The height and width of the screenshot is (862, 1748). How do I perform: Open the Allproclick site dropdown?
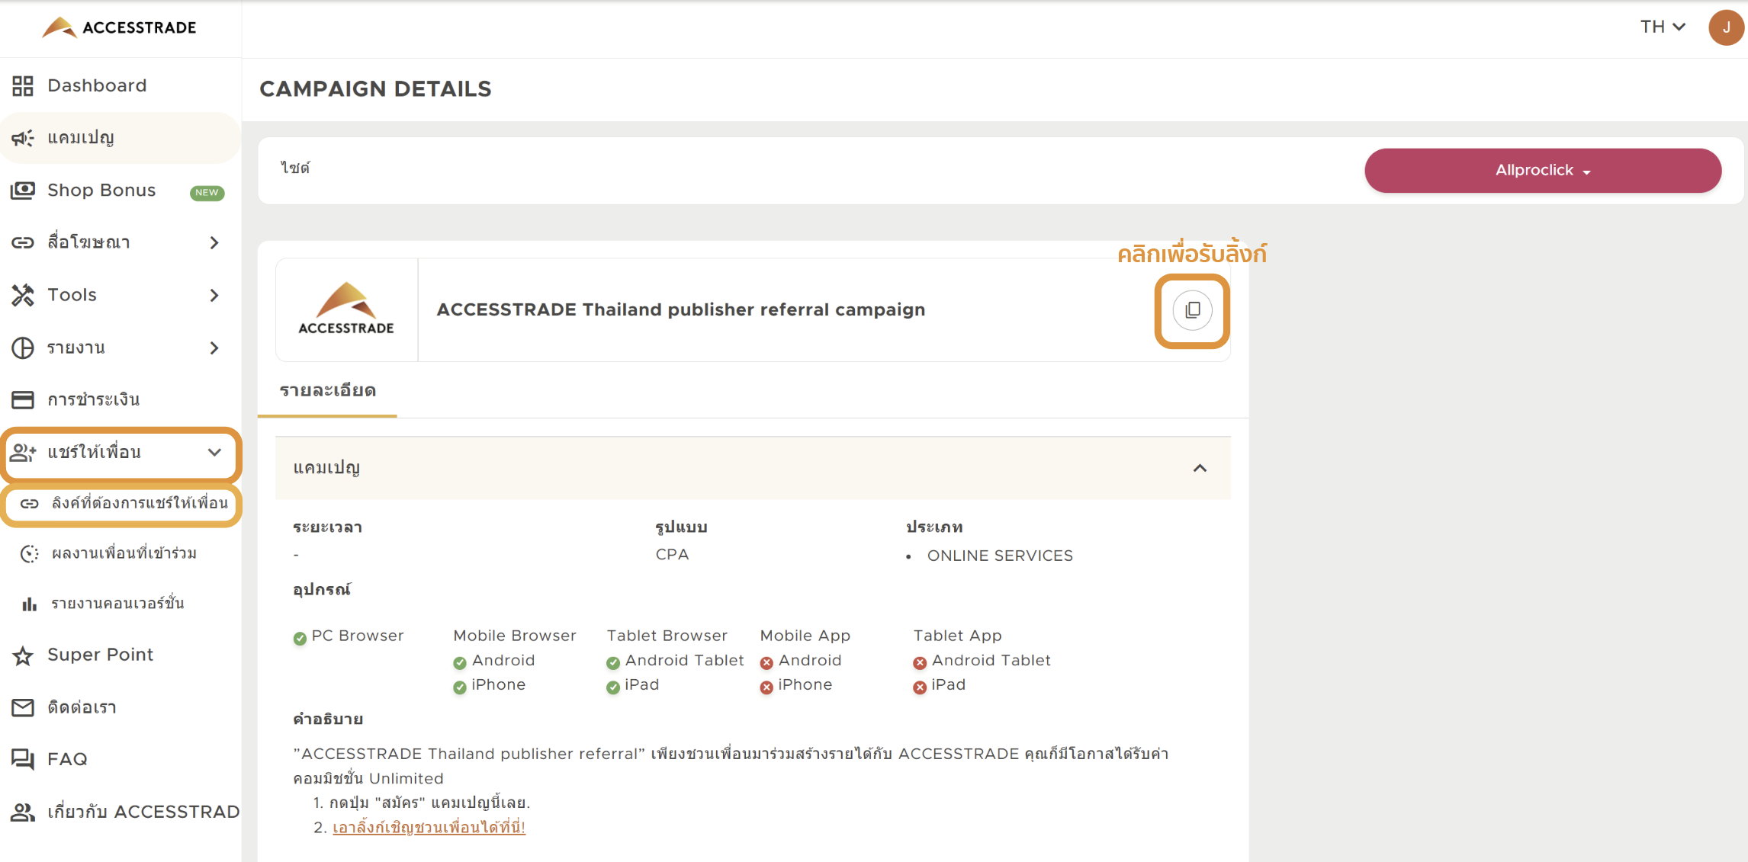[x=1542, y=171]
